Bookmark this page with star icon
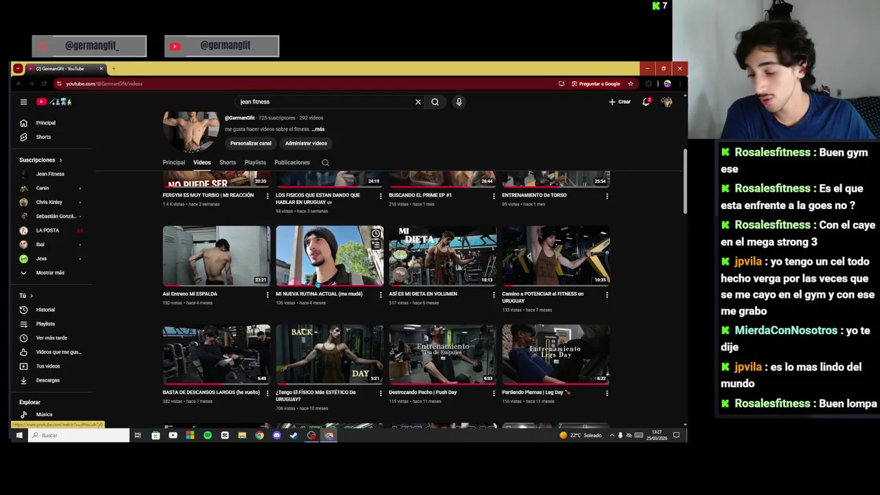This screenshot has height=495, width=880. (x=630, y=84)
